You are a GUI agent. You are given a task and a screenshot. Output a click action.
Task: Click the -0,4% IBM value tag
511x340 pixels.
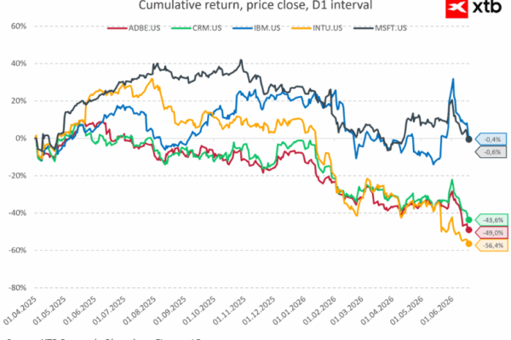tap(491, 139)
